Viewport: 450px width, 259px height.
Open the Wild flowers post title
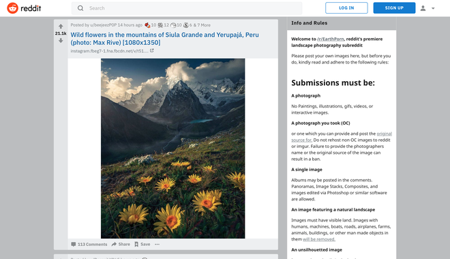(165, 38)
